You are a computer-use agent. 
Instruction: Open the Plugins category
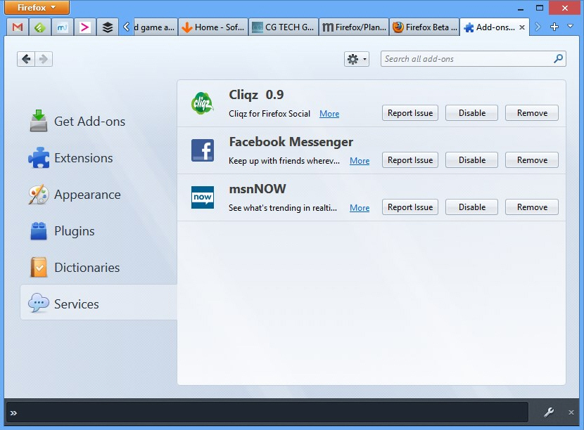(x=99, y=231)
